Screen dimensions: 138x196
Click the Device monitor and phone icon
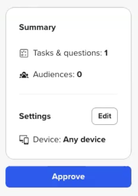[24, 139]
